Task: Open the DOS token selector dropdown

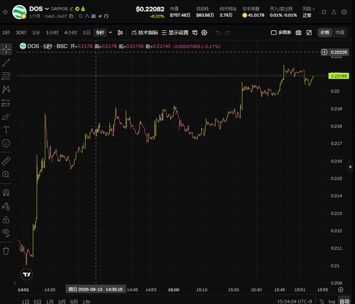Action: coord(47,9)
